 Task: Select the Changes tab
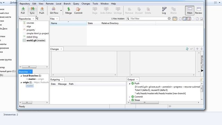(x=54, y=49)
